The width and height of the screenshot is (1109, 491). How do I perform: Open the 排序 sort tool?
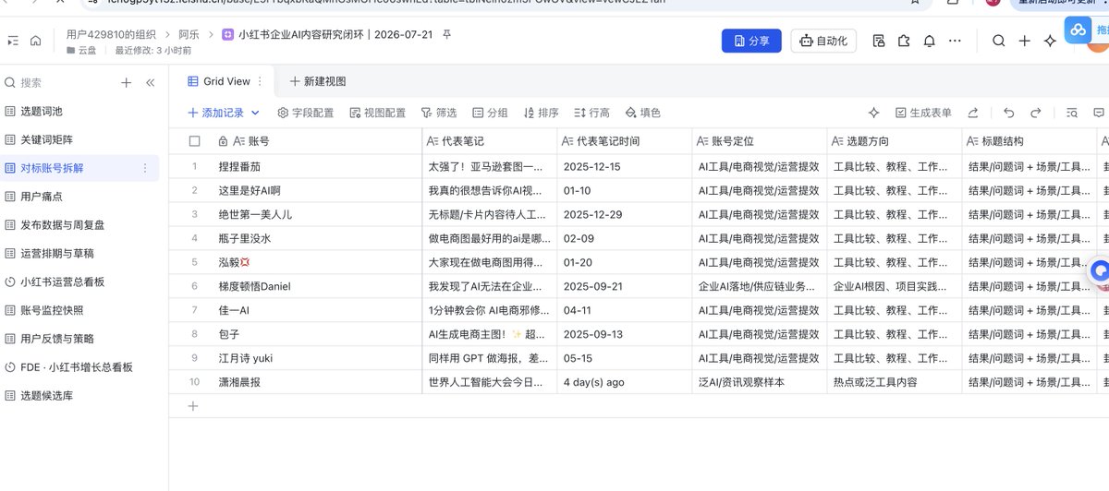pyautogui.click(x=541, y=113)
